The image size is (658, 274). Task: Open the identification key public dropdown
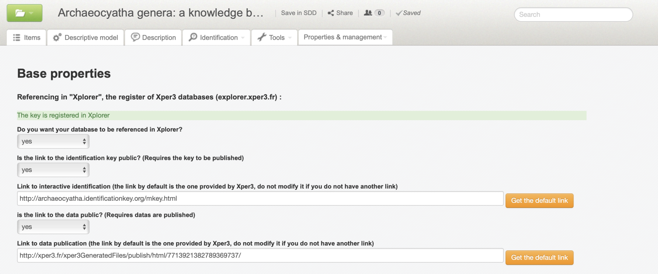coord(53,170)
